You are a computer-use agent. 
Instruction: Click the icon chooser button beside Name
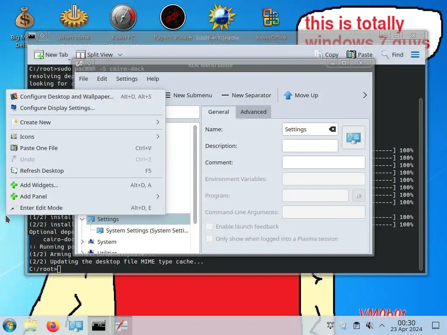tap(354, 137)
